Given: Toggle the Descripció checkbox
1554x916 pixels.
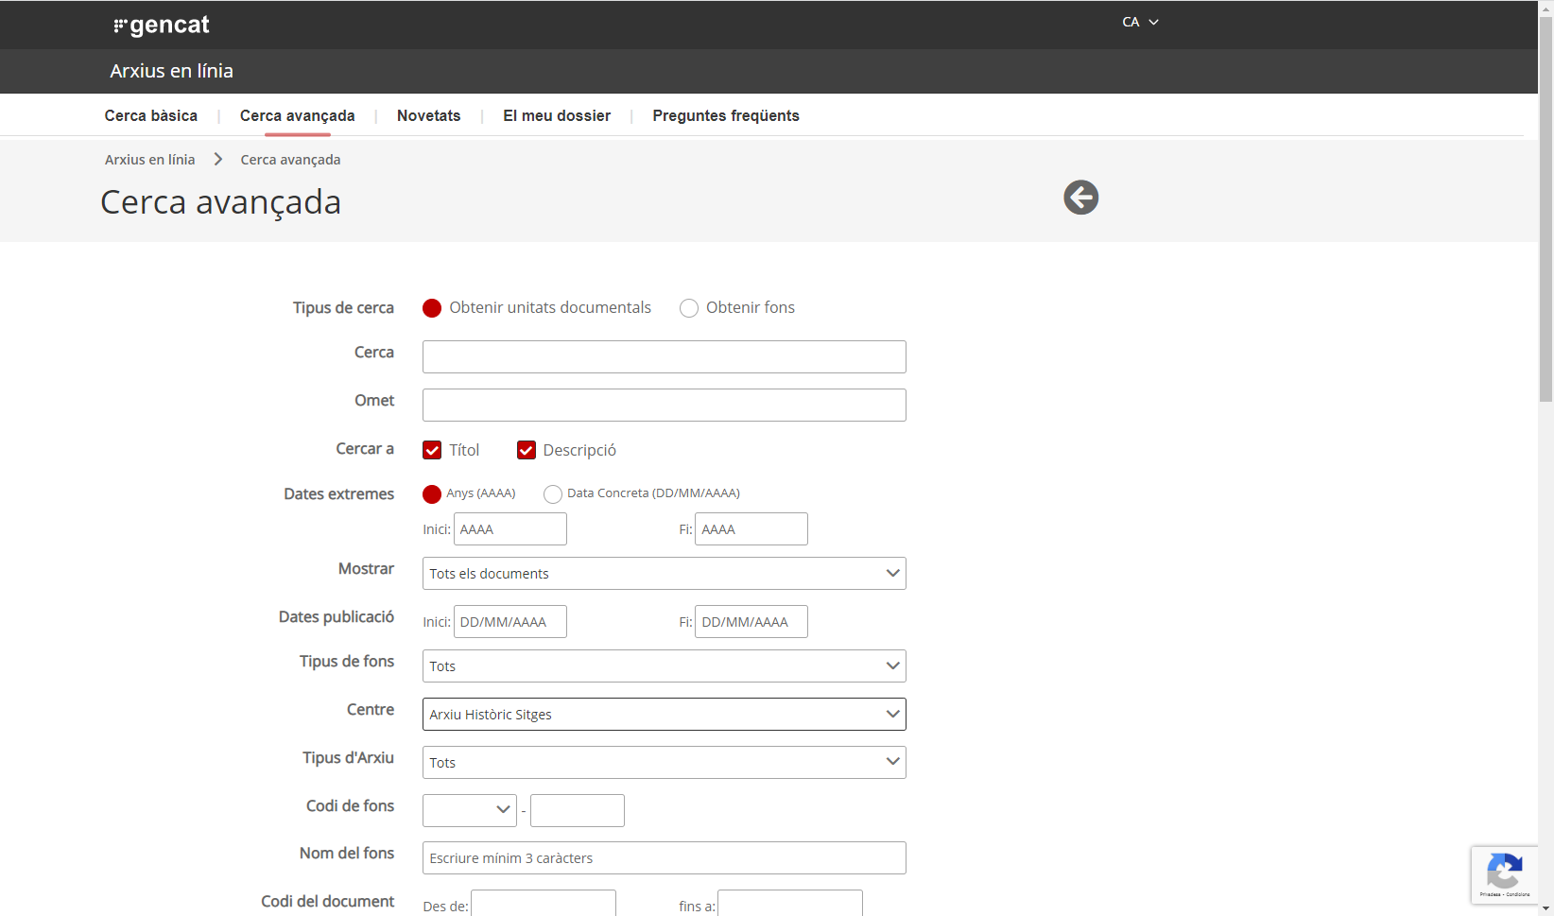Looking at the screenshot, I should (x=527, y=450).
